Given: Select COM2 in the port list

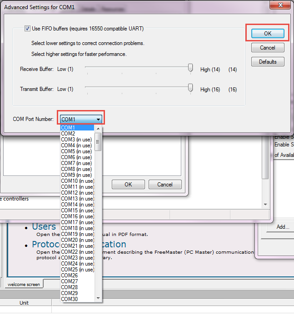Looking at the screenshot, I should 77,134.
